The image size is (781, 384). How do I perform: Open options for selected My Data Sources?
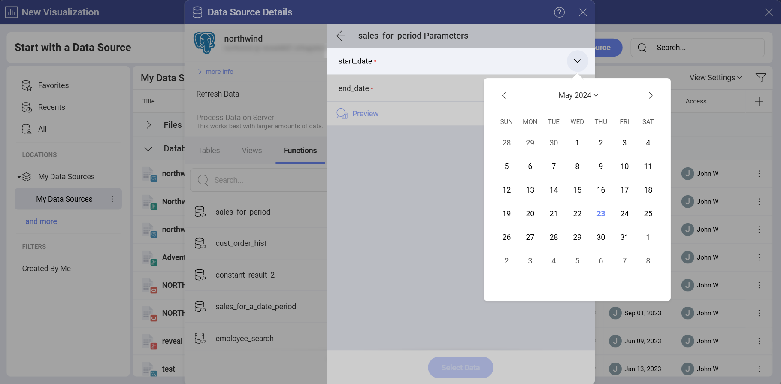click(112, 199)
